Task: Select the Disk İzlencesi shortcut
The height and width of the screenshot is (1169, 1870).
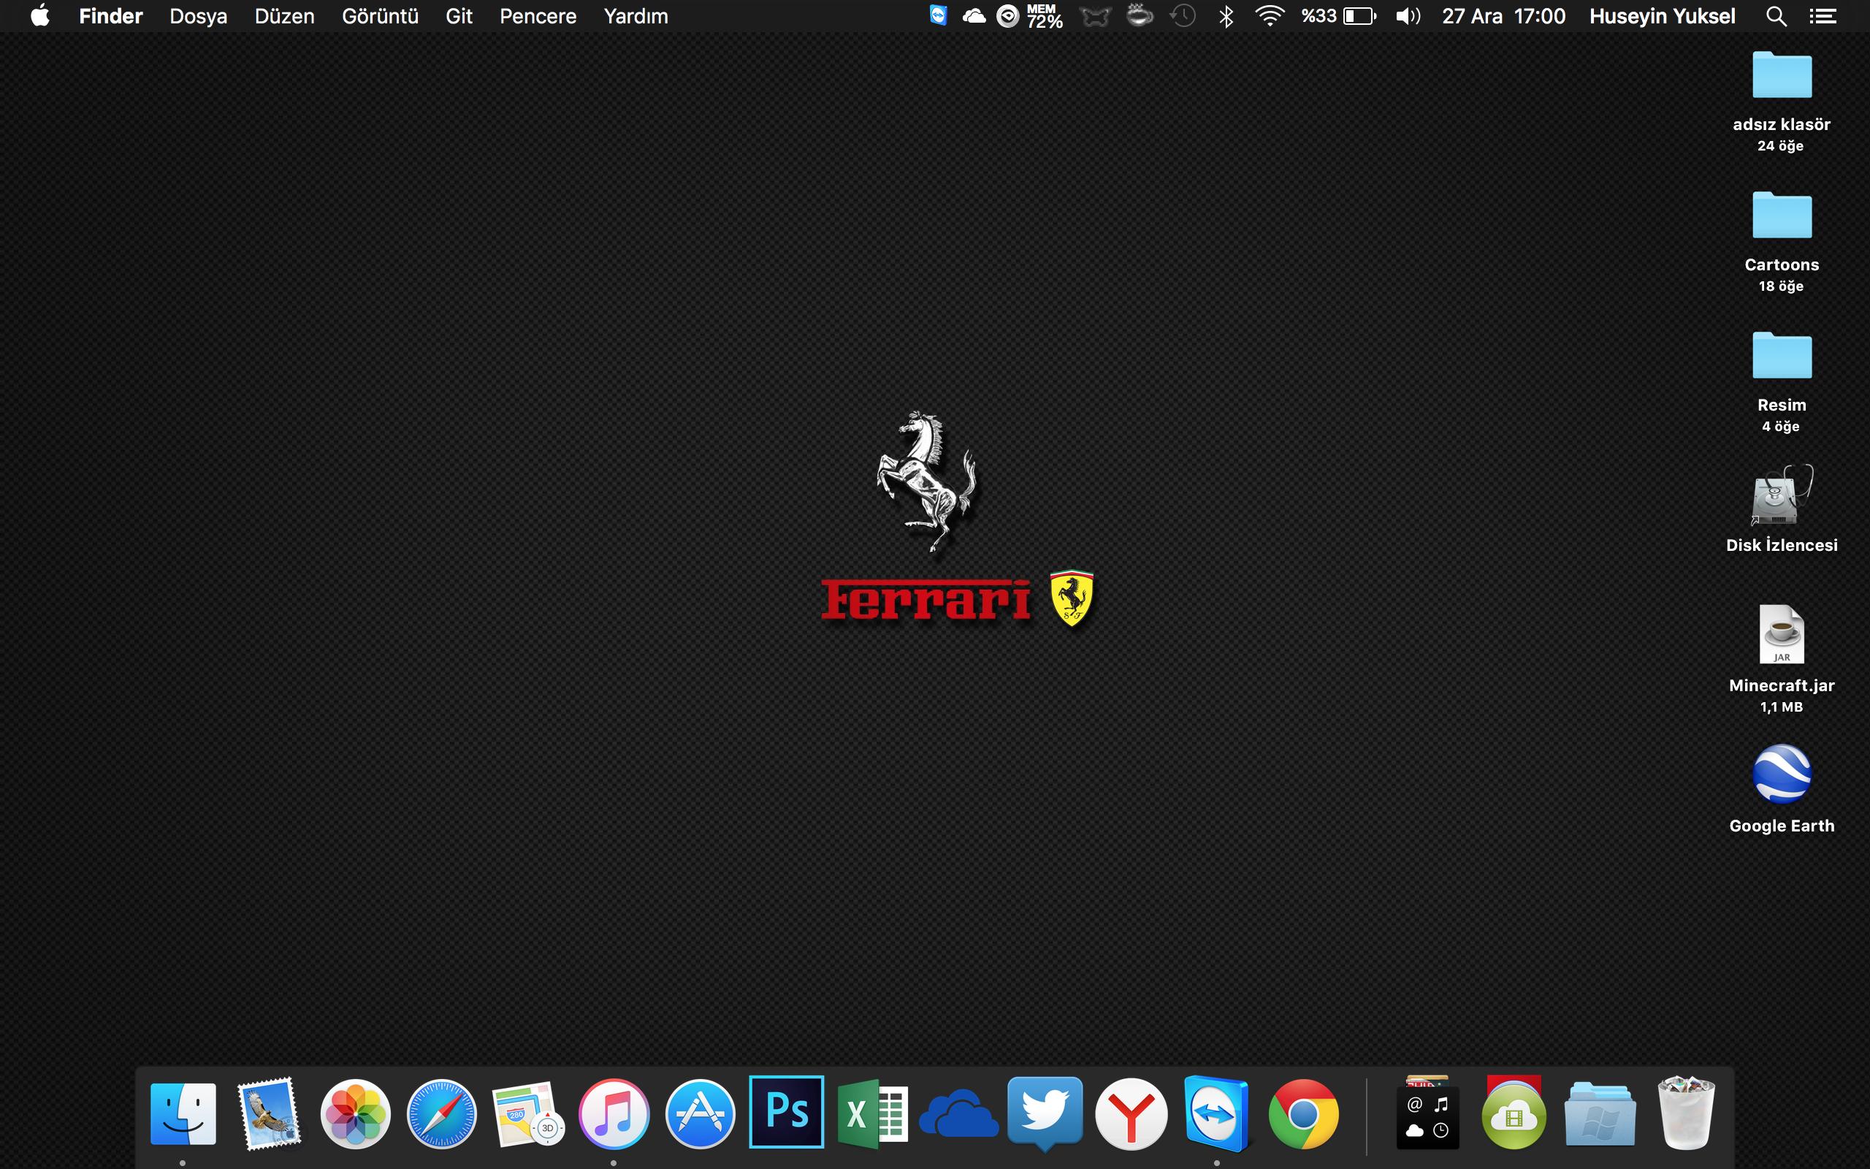Action: click(1782, 495)
